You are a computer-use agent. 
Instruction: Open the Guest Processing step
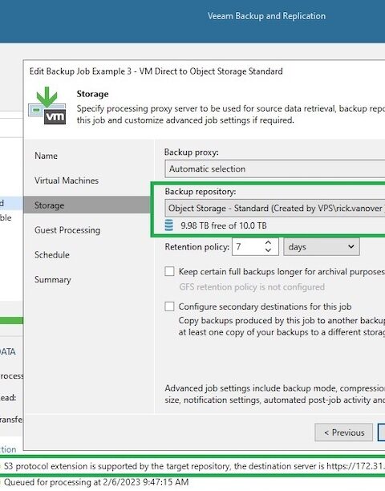(67, 230)
